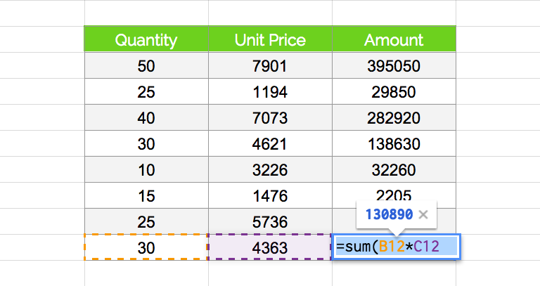Screen dimensions: 540x286
Task: Select the Unit Price header cell
Action: (270, 39)
